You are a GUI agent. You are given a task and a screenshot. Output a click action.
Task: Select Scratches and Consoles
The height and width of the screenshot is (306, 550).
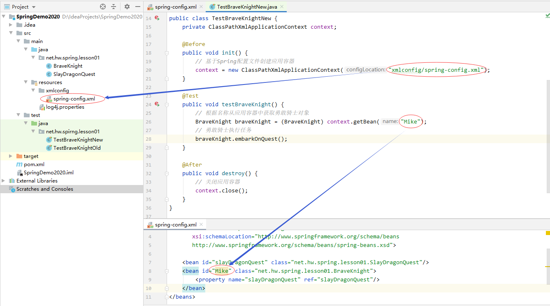coord(45,189)
